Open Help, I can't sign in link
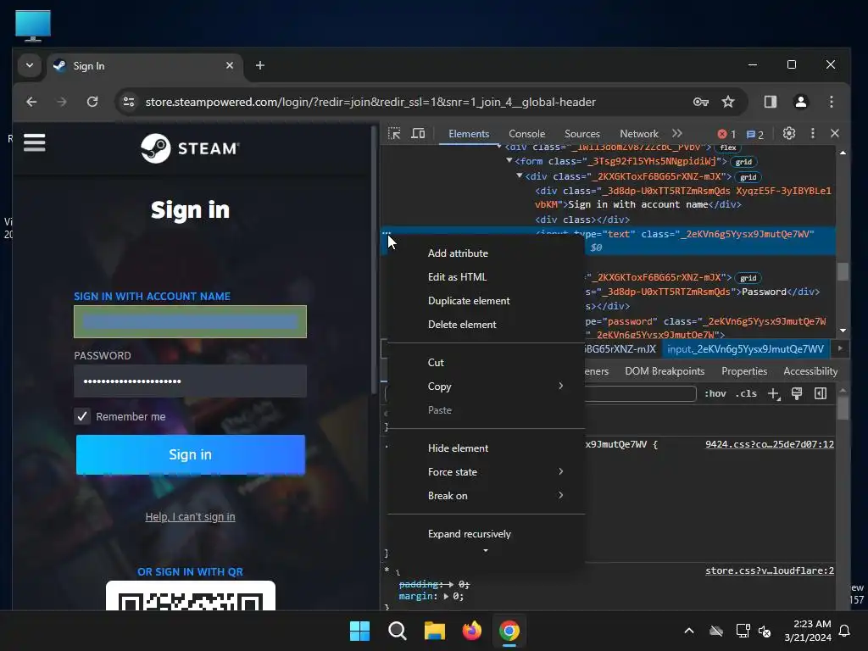This screenshot has height=651, width=868. click(190, 516)
